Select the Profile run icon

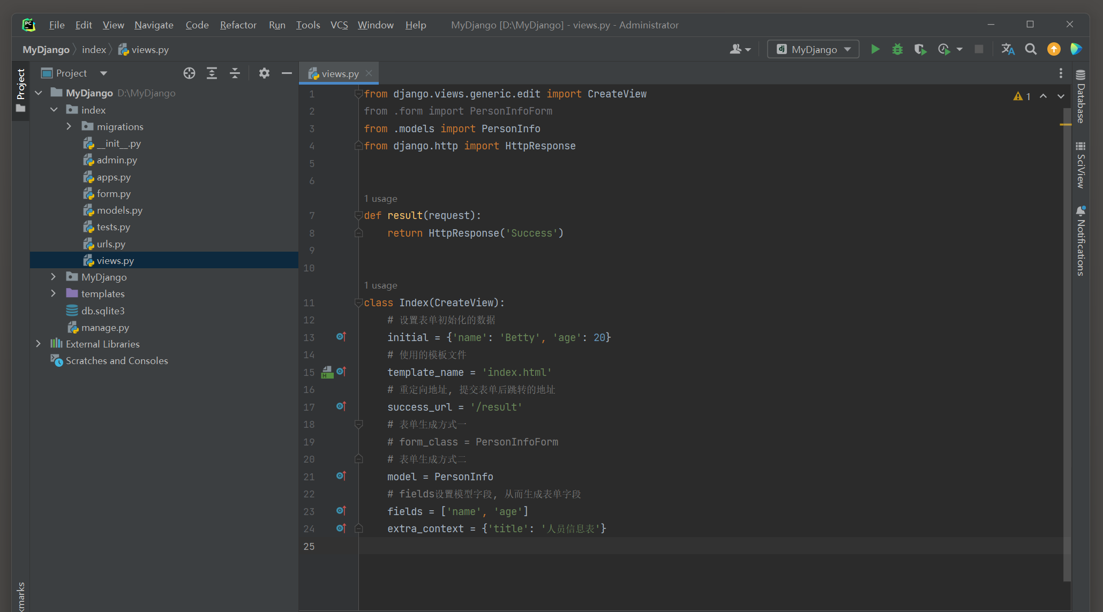click(x=944, y=48)
